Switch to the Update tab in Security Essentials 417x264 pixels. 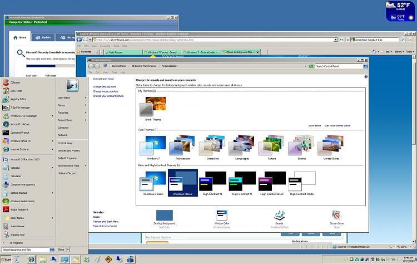[x=43, y=37]
